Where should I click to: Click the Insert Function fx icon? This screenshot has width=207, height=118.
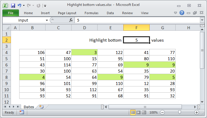71,20
